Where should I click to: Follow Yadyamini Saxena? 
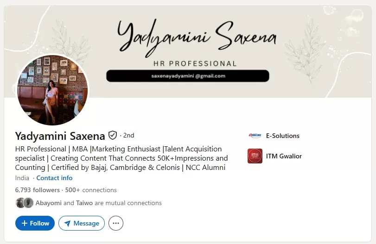pos(35,223)
